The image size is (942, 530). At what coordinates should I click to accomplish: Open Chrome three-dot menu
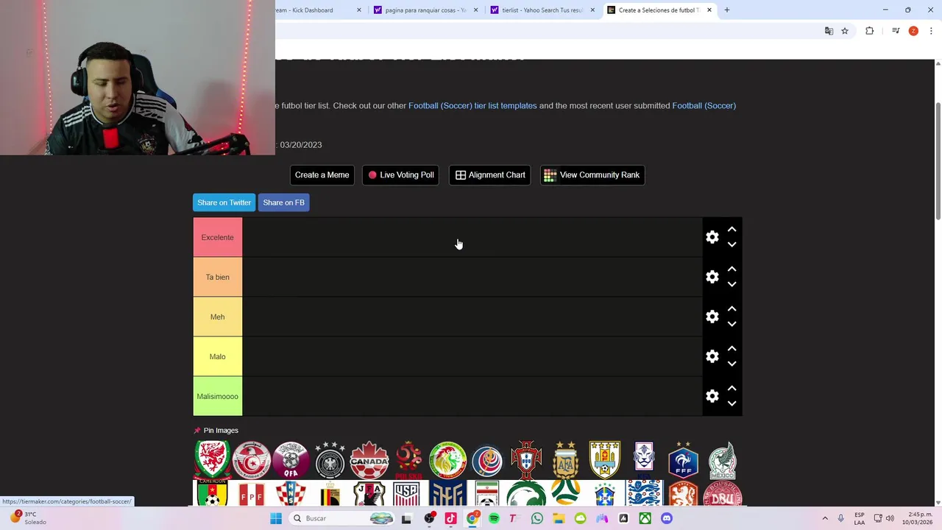[931, 31]
